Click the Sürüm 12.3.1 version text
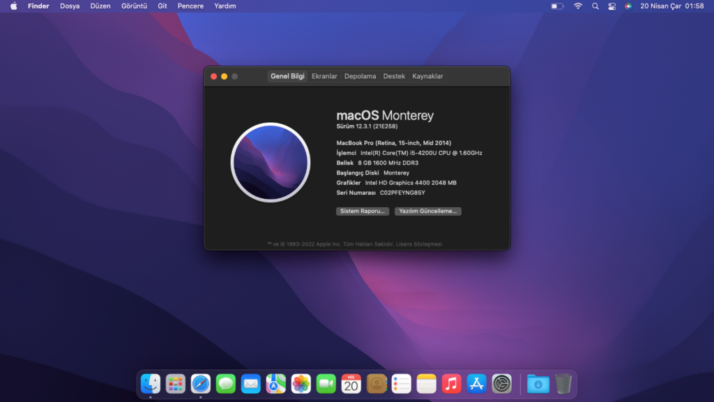The height and width of the screenshot is (402, 714). point(367,126)
